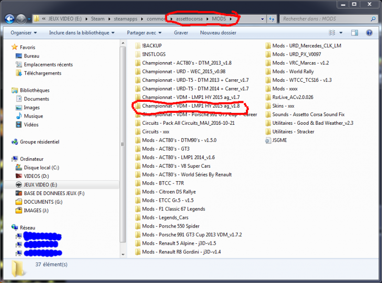Select folder 'Championnat - URD - WEC_2015_v0.98'

pos(184,72)
